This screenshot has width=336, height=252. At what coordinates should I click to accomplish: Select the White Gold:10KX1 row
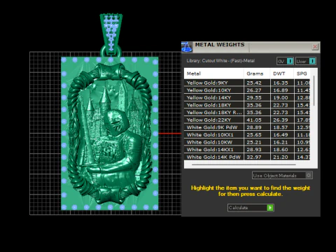tap(247, 134)
